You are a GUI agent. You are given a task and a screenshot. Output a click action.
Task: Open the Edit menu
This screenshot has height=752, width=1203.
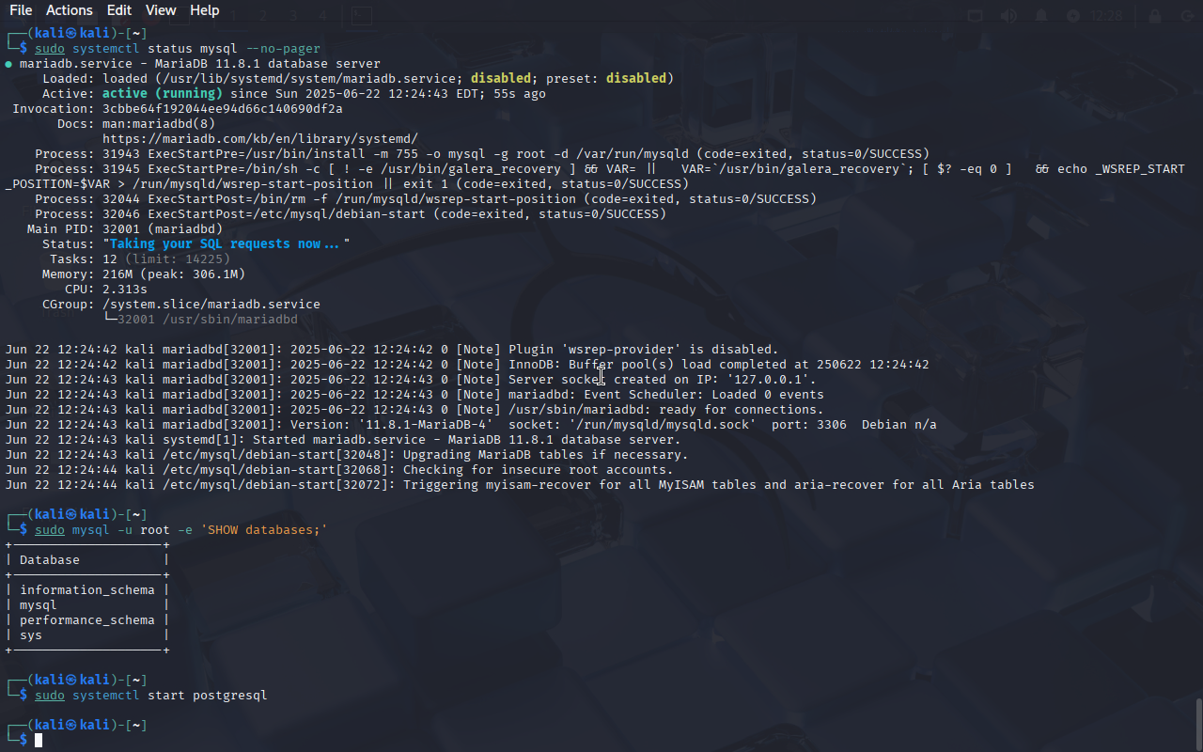[119, 10]
